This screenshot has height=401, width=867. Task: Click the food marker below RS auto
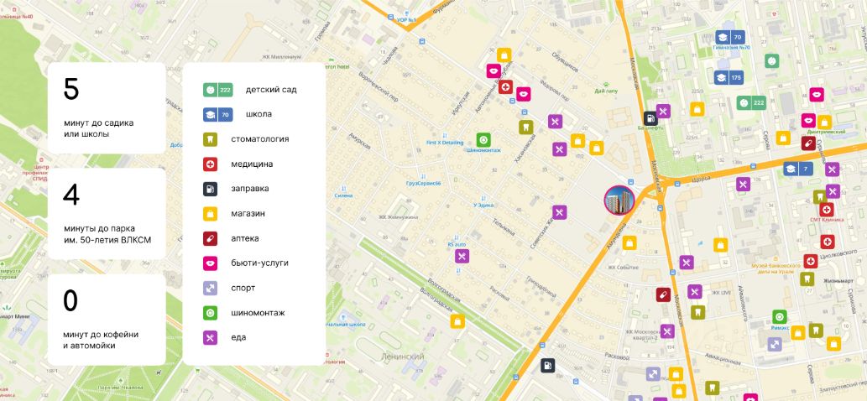point(462,256)
